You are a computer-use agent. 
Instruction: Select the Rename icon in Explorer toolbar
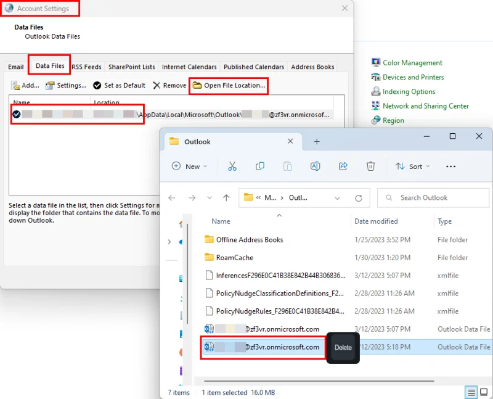(316, 166)
